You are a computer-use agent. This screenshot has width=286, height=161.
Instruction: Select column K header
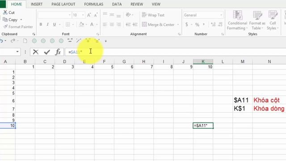203,62
